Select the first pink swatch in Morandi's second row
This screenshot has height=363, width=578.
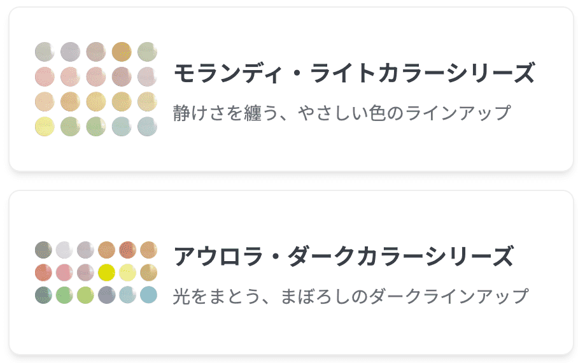pos(45,76)
